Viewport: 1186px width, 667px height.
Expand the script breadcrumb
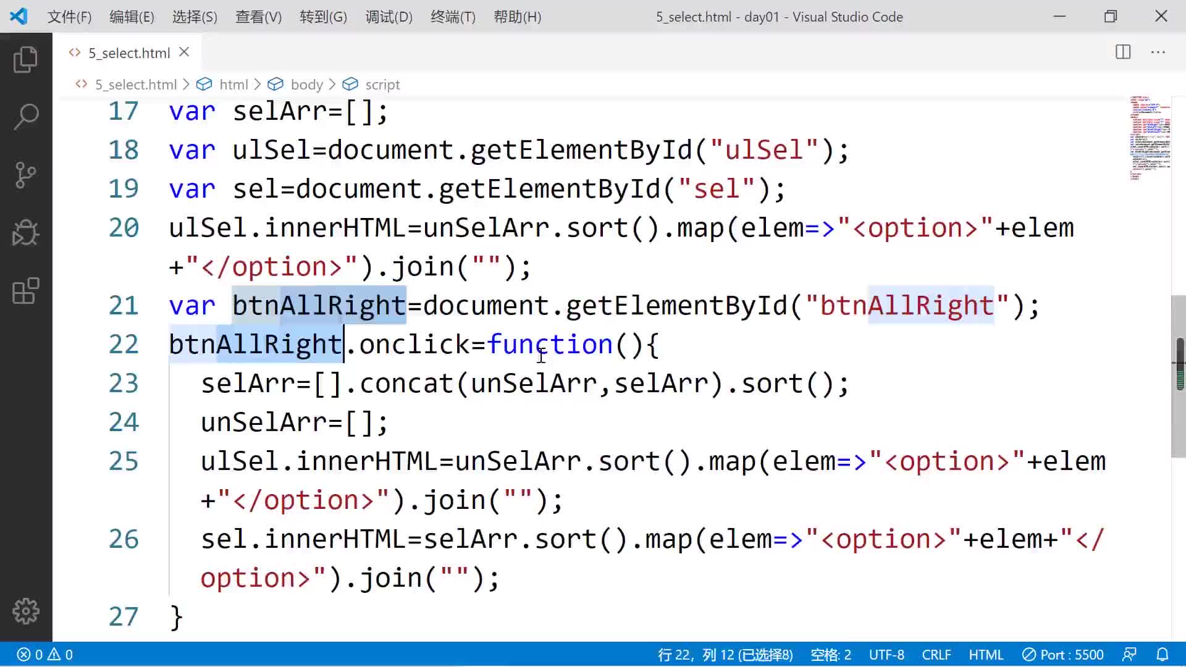[x=382, y=85]
